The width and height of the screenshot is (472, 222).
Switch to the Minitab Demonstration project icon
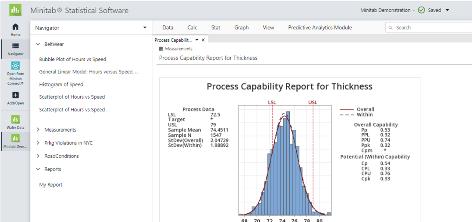15,139
